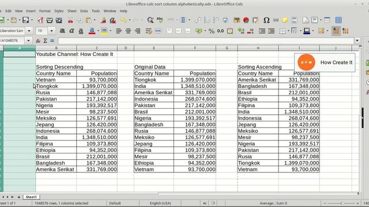Open Find and Replace
The image size is (369, 207).
click(150, 20)
